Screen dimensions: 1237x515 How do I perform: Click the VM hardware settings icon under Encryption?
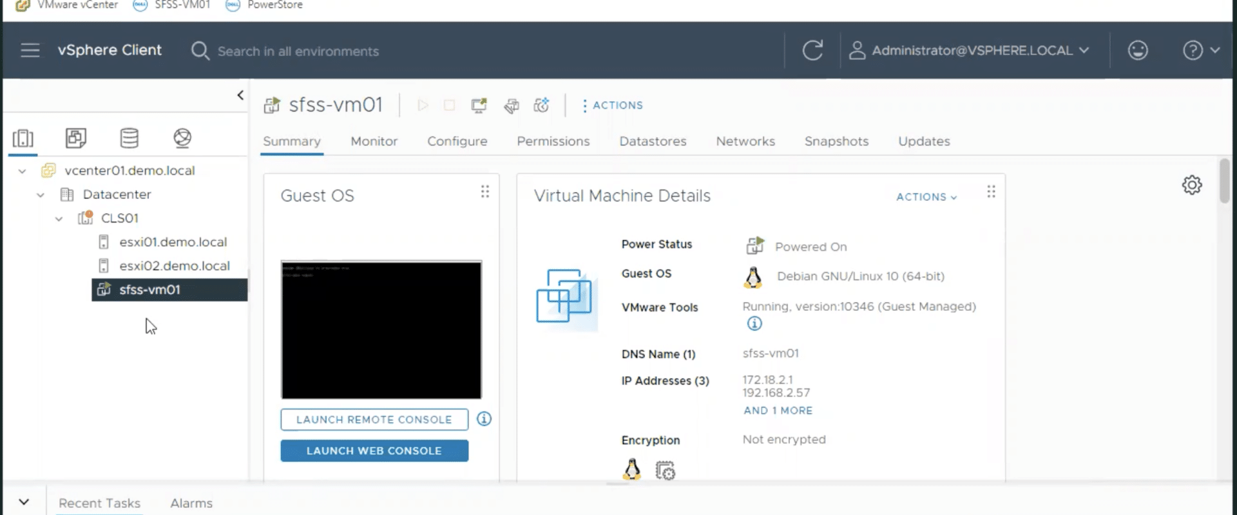665,471
